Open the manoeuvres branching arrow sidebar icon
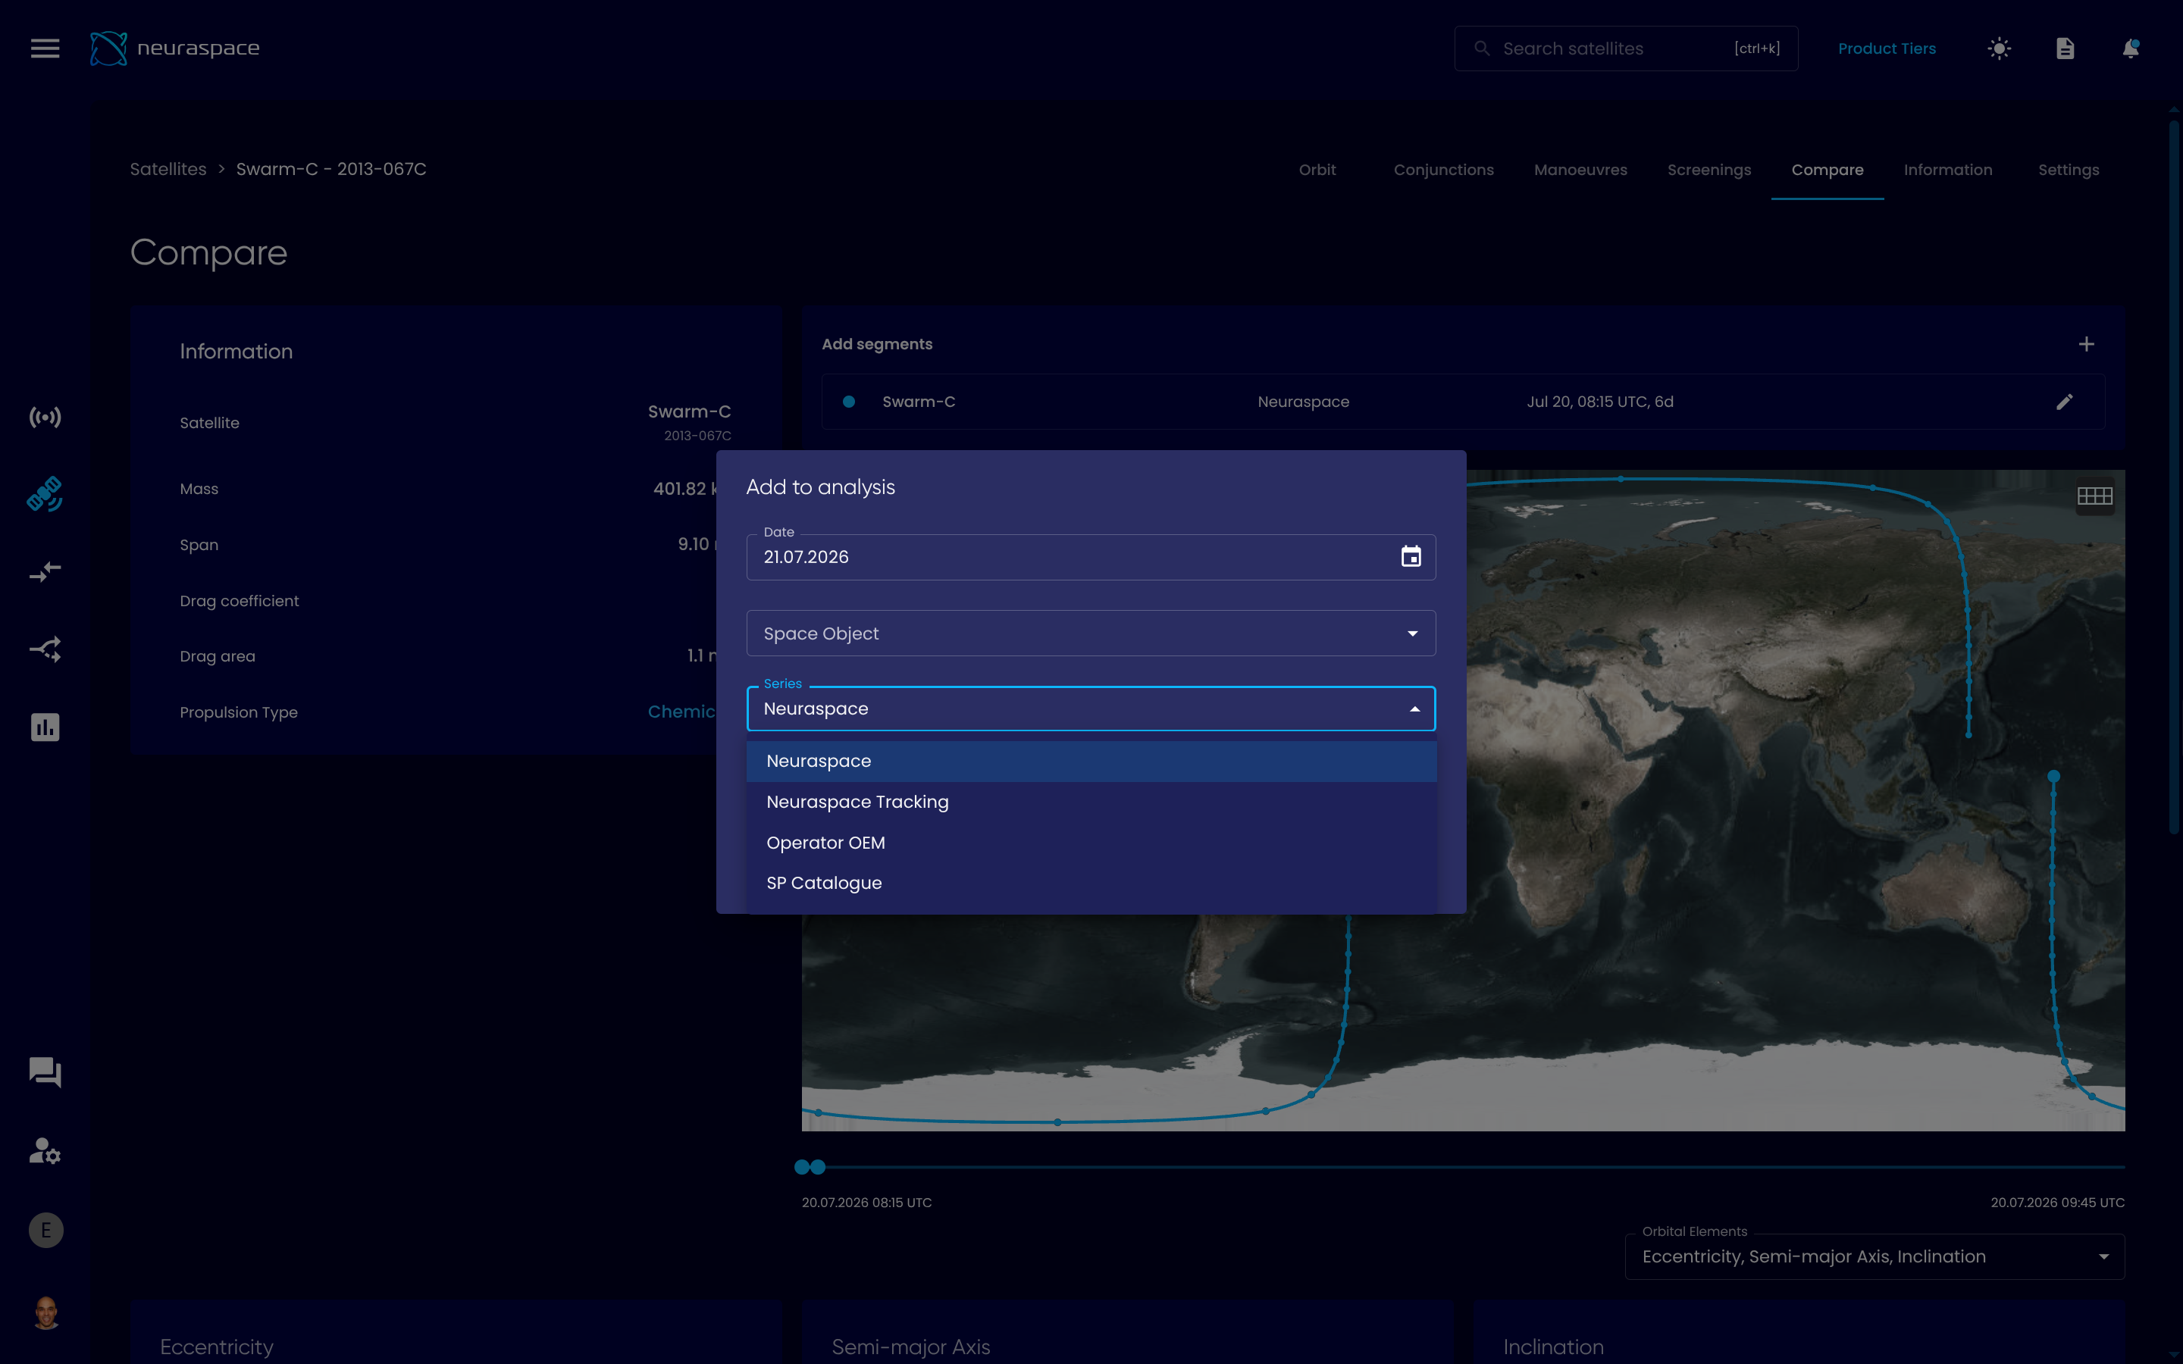This screenshot has width=2183, height=1364. pos(45,649)
